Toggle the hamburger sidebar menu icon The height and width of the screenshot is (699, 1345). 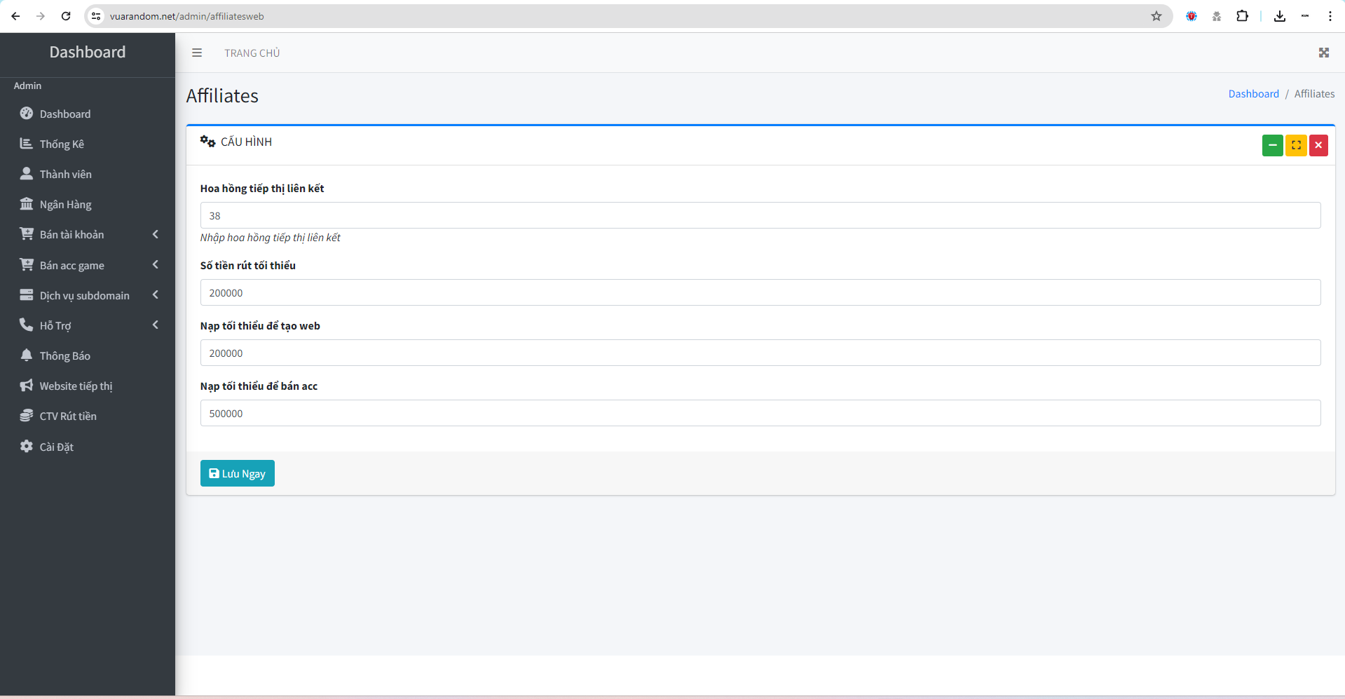[197, 53]
